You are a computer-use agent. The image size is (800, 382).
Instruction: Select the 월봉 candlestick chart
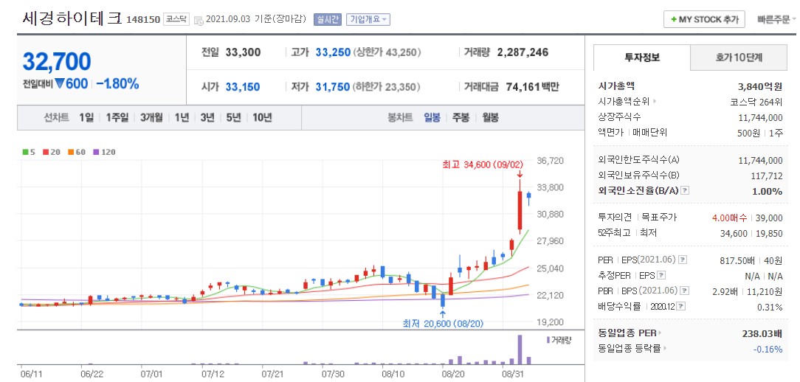pos(490,118)
